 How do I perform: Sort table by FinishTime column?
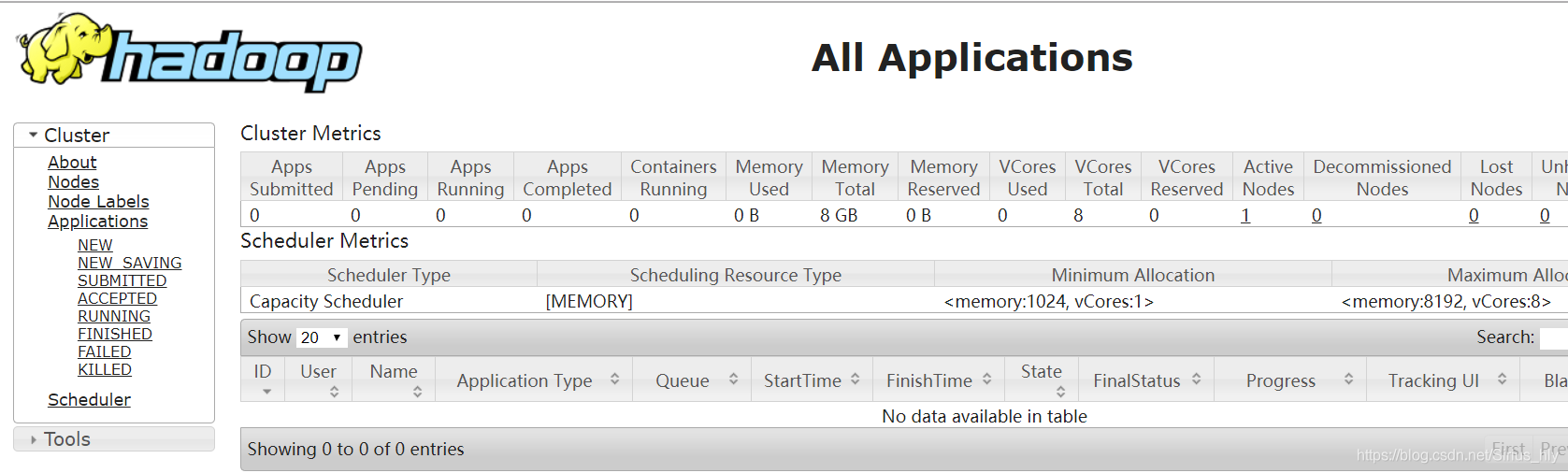point(939,379)
